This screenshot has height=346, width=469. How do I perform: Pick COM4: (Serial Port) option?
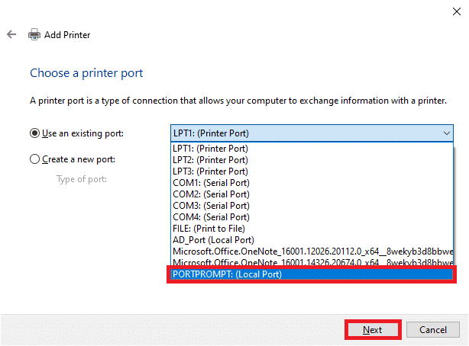[211, 217]
